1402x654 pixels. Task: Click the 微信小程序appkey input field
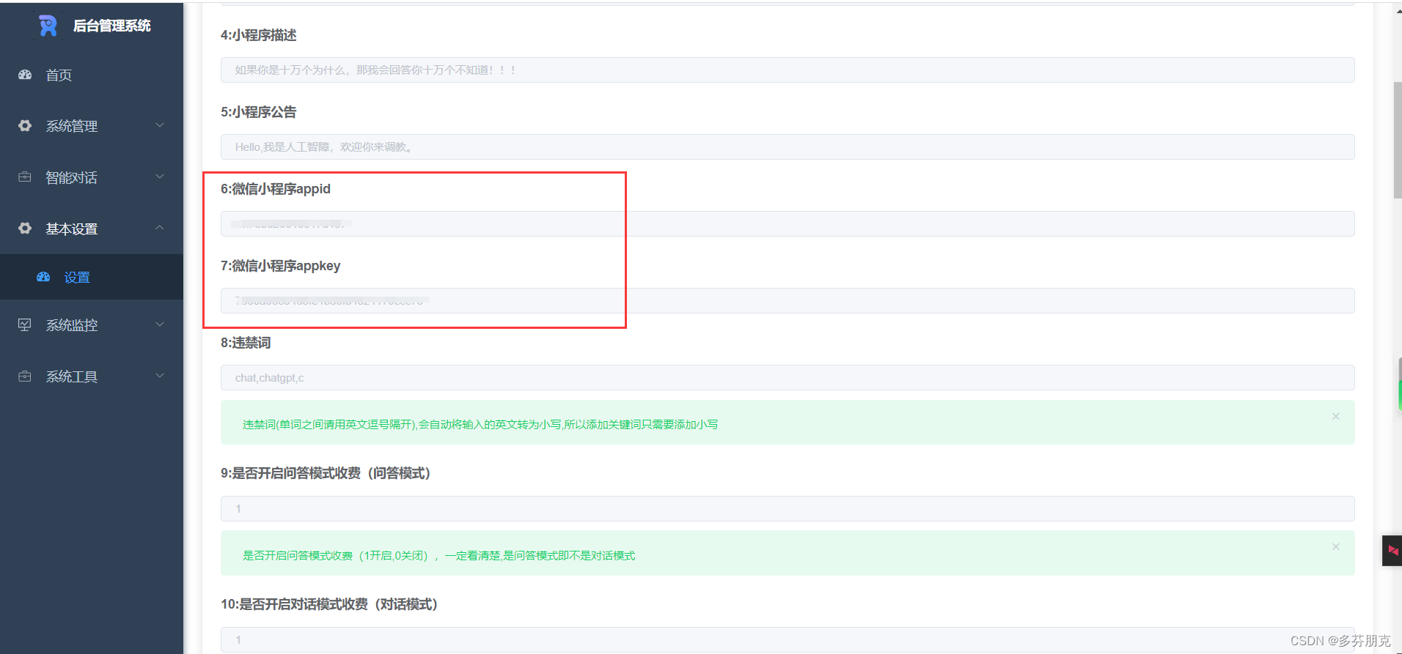[x=788, y=301]
